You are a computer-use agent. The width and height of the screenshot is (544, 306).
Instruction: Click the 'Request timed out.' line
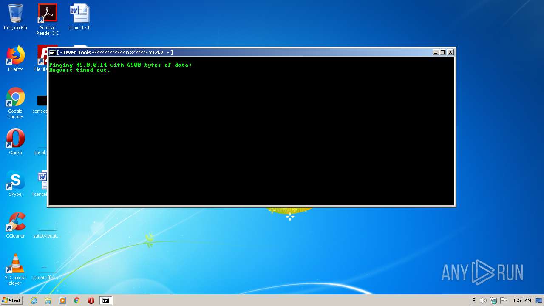tap(79, 70)
